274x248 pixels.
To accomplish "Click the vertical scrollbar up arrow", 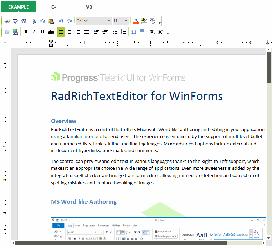I will click(x=268, y=50).
